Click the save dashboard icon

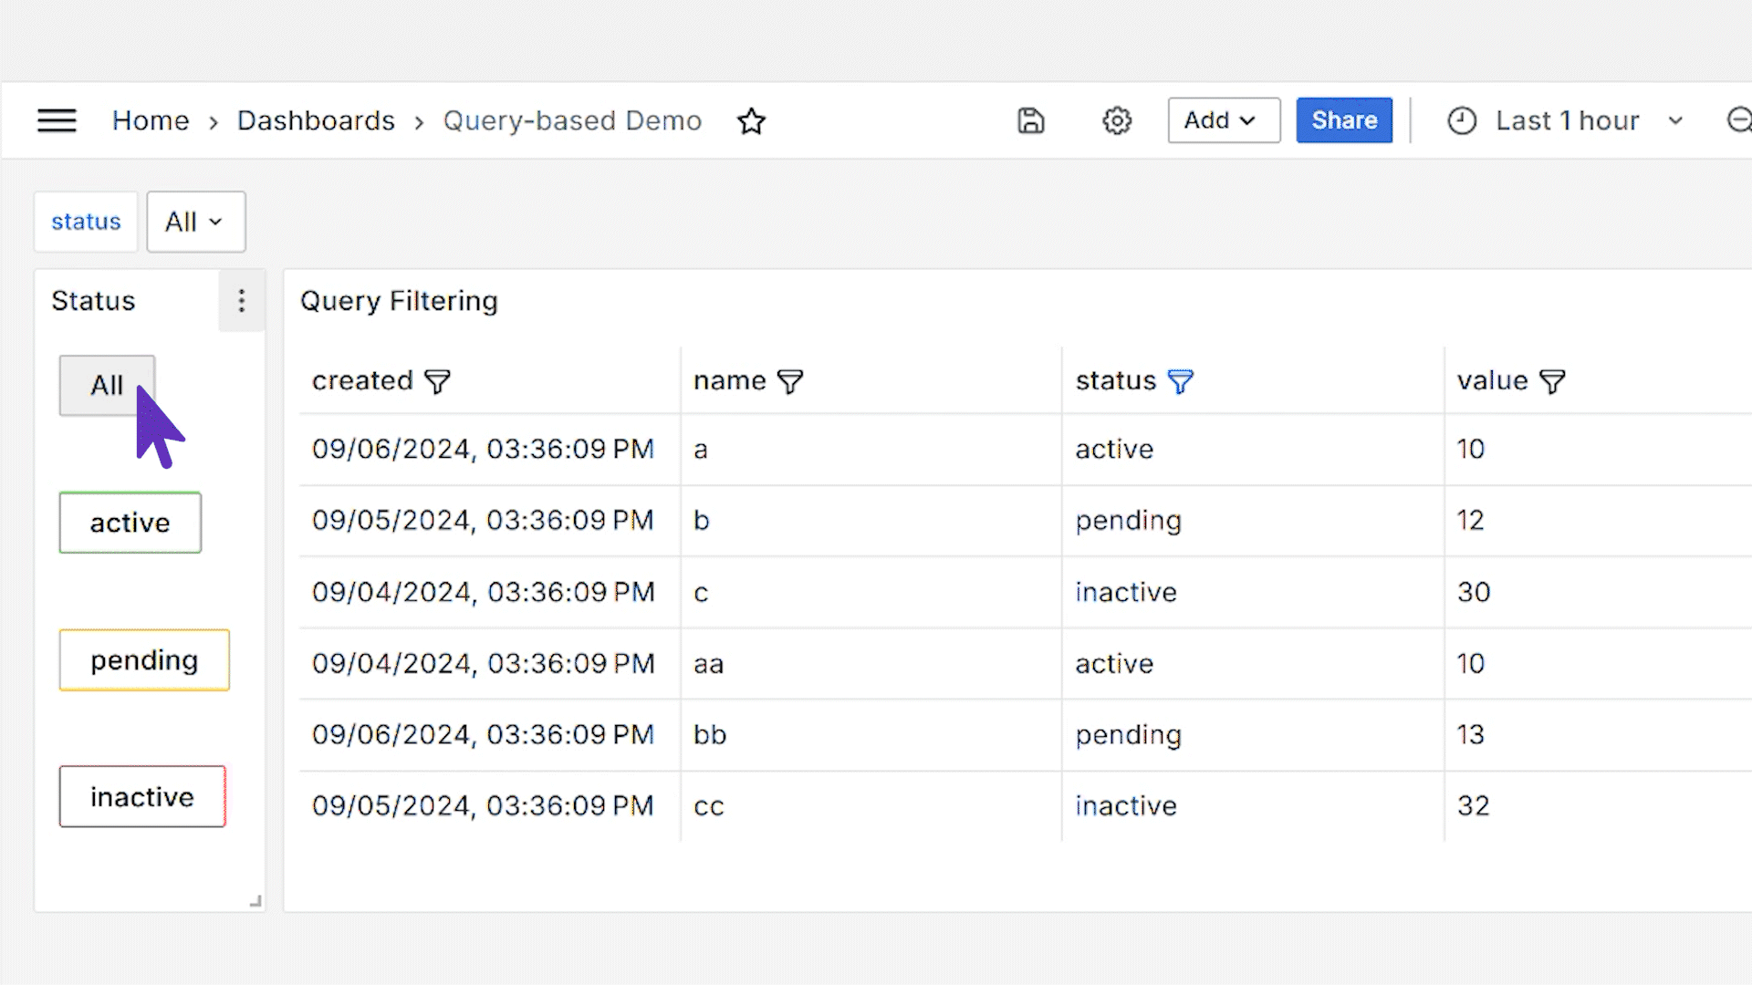[1031, 120]
